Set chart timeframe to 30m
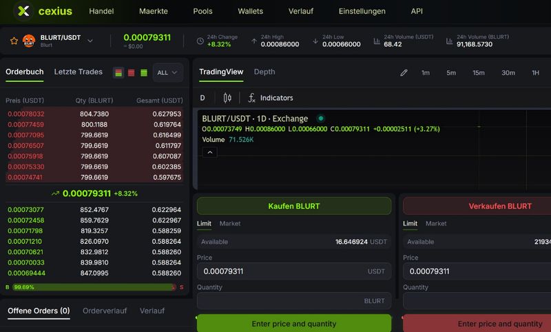Image resolution: width=551 pixels, height=332 pixels. click(508, 73)
